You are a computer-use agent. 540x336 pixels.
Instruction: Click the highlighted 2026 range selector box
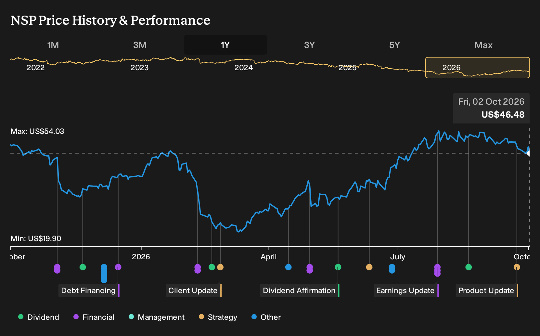[x=477, y=68]
